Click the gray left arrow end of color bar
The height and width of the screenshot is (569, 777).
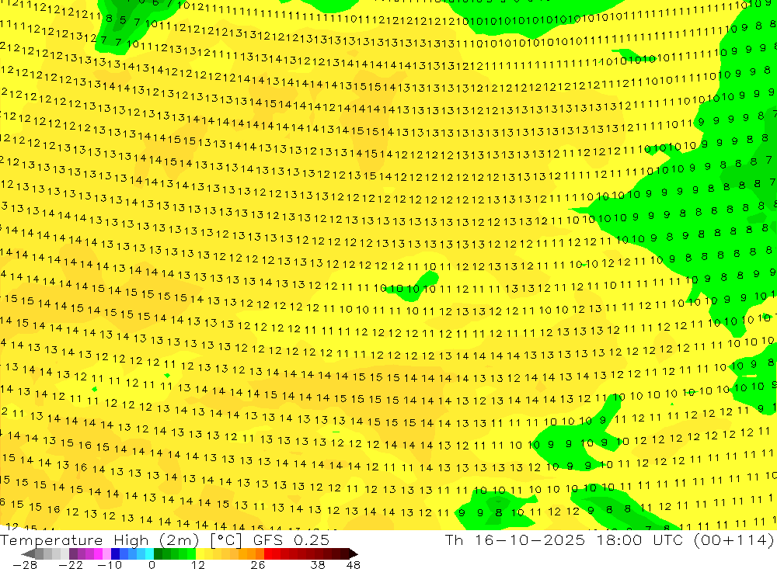coord(29,553)
